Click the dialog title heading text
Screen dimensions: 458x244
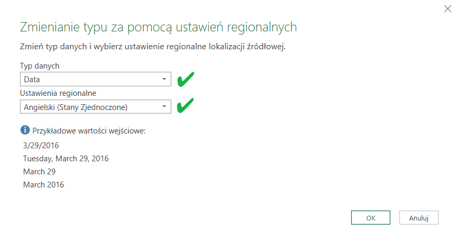click(158, 27)
